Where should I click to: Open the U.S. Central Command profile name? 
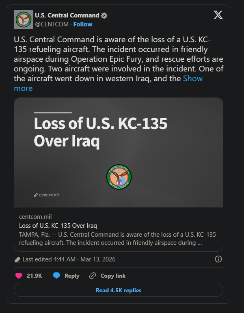67,15
